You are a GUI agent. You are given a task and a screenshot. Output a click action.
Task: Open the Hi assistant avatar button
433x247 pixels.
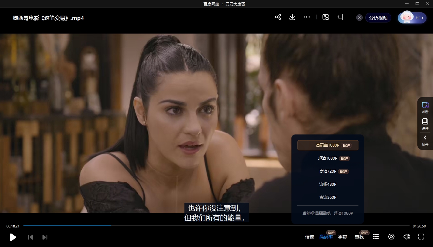pyautogui.click(x=412, y=18)
